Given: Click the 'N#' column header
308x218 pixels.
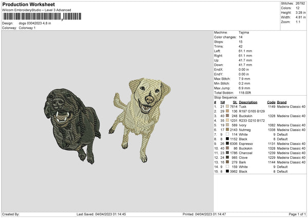Looking at the screenshot, I should [x=223, y=102].
